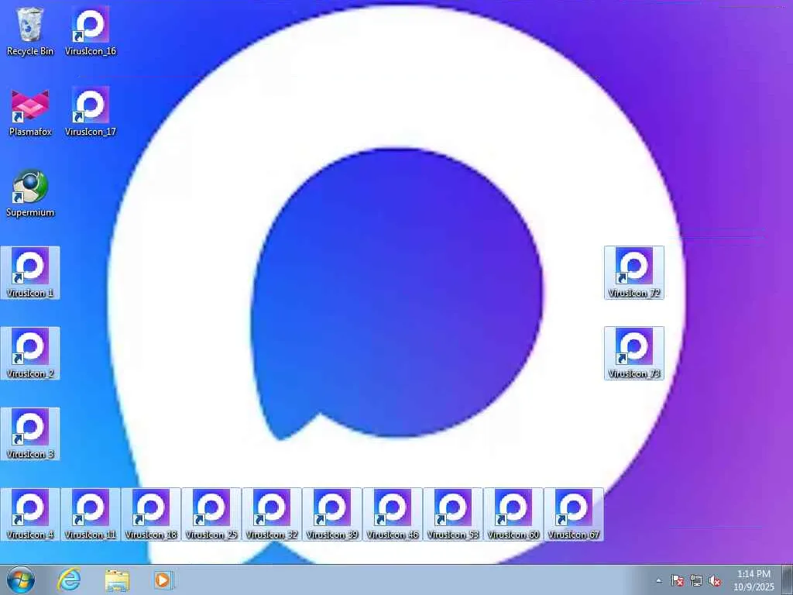Select the VirusIcon_3 shortcut
This screenshot has height=595, width=793.
(x=30, y=434)
